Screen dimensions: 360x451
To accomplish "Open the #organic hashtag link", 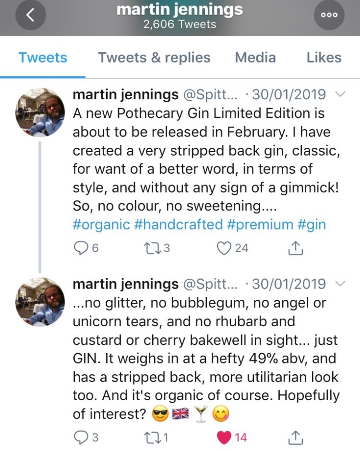I will 101,225.
